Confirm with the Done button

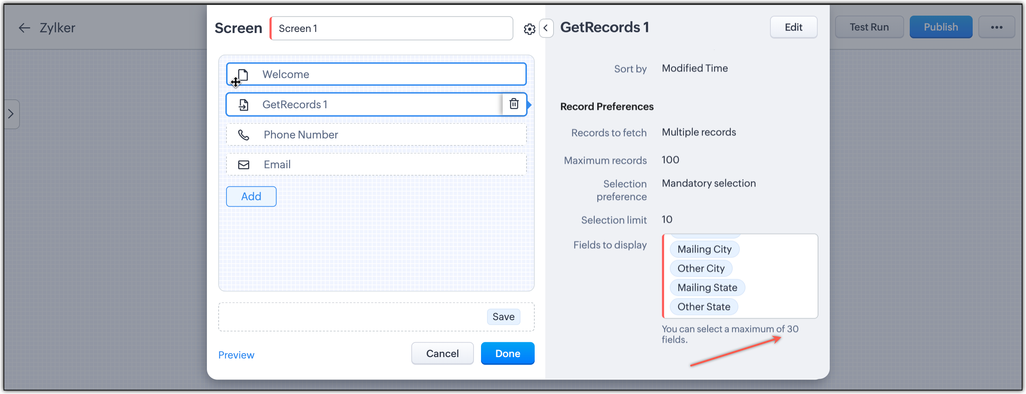click(x=507, y=354)
